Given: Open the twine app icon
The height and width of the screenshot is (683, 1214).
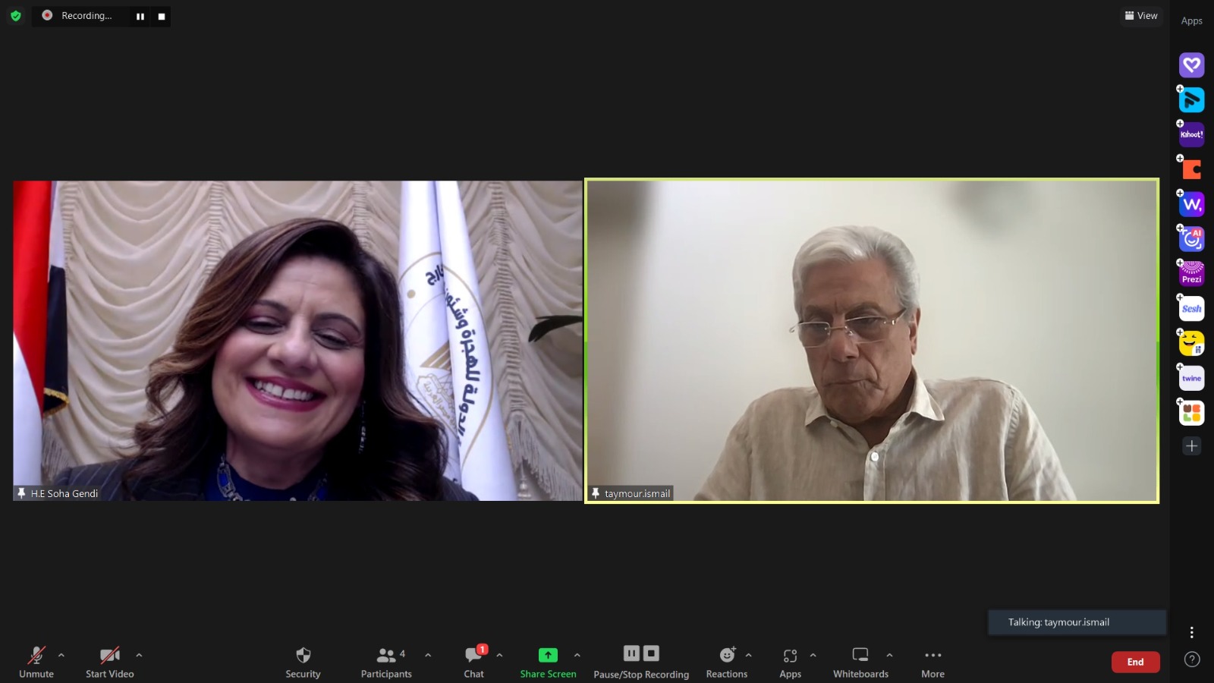Looking at the screenshot, I should [1191, 378].
